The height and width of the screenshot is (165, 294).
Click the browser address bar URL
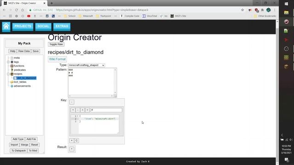pyautogui.click(x=102, y=10)
